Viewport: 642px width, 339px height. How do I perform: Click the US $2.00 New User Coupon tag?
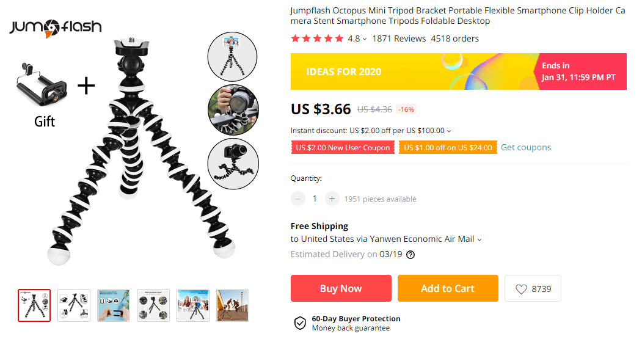tap(343, 148)
